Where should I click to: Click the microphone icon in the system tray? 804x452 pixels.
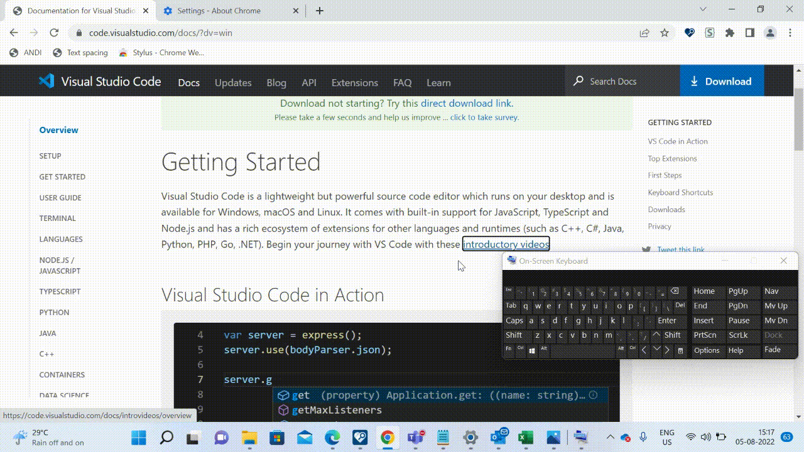643,436
